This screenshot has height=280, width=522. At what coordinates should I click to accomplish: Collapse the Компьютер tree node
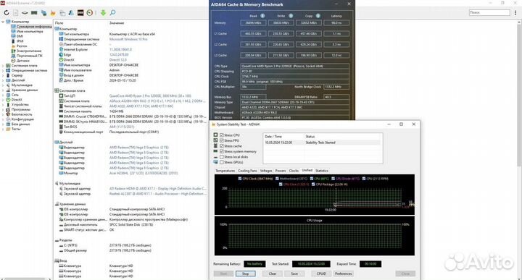coord(3,22)
